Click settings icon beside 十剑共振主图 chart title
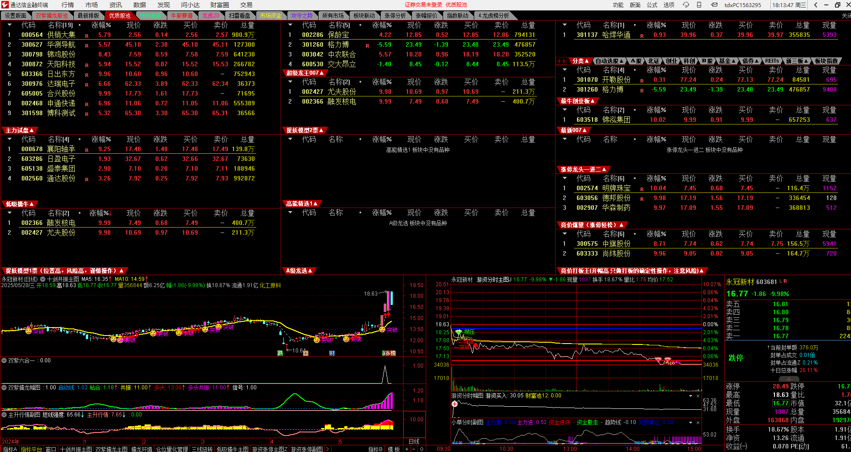 [x=43, y=279]
